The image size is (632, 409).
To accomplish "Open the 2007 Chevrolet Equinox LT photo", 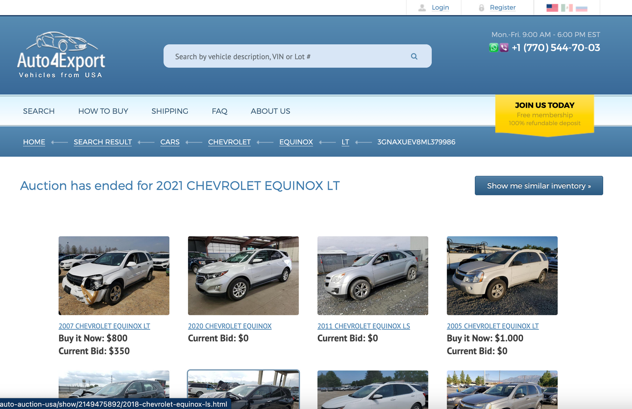I will pyautogui.click(x=114, y=275).
